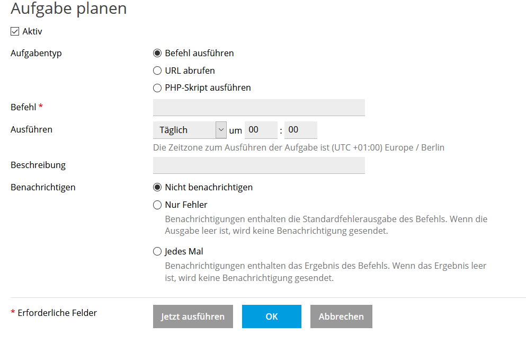Uncheck the Aktiv checkbox

pyautogui.click(x=15, y=32)
